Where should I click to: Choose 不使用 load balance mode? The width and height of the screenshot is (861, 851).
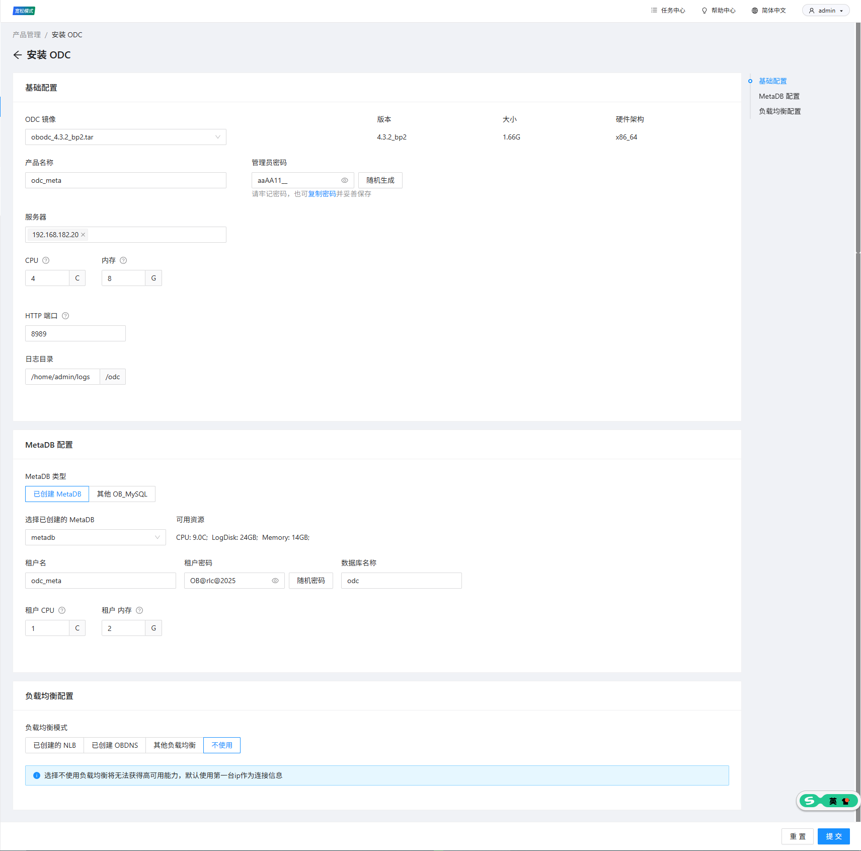222,745
